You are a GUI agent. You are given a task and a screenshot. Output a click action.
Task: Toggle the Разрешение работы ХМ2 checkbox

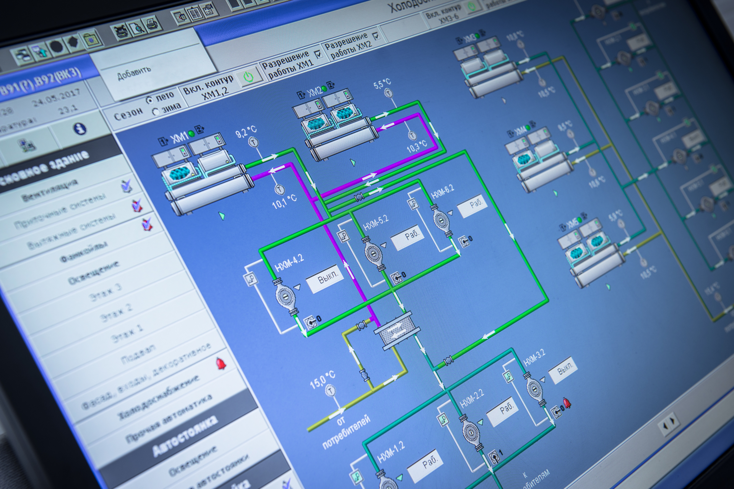click(x=377, y=36)
